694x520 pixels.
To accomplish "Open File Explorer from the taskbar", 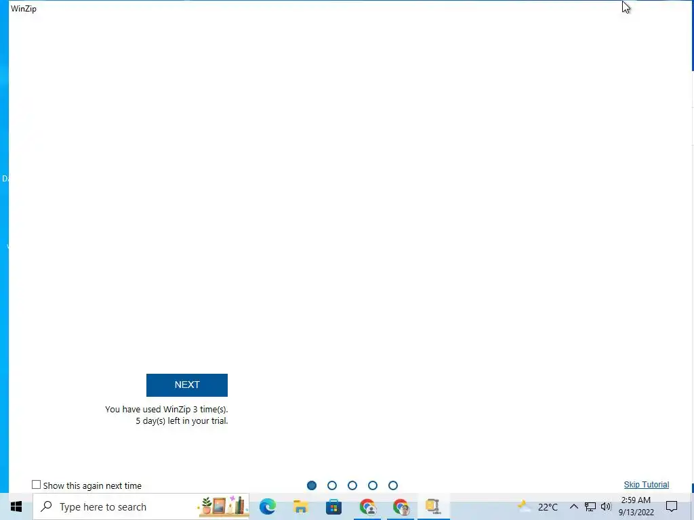I will tap(300, 506).
